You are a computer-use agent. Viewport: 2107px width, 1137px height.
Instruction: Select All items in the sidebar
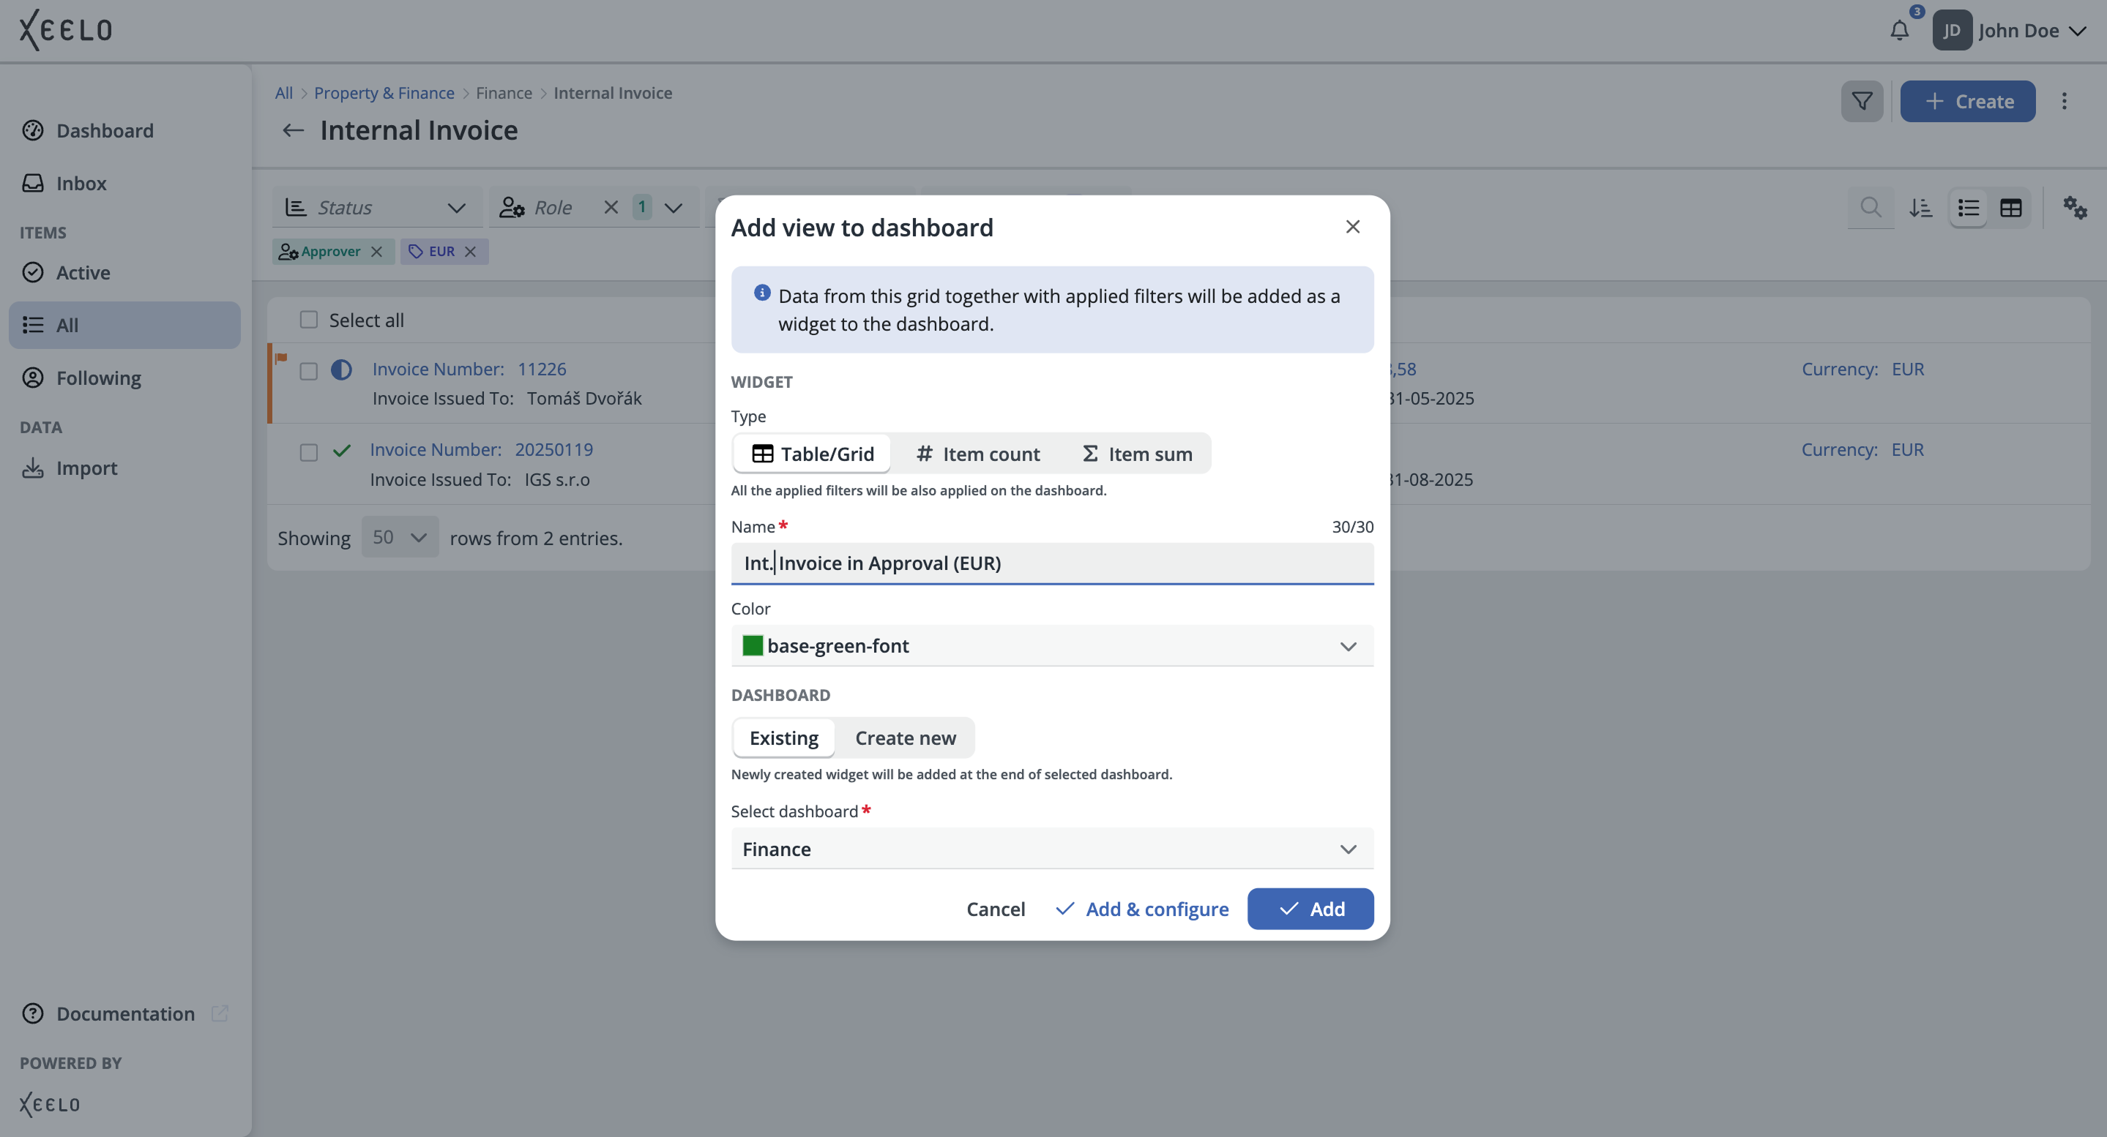[x=124, y=326]
